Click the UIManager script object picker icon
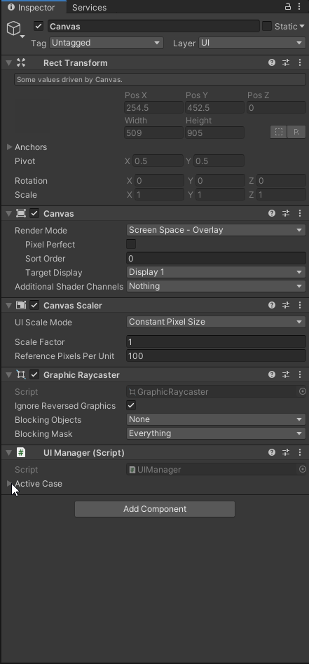This screenshot has width=309, height=664. pyautogui.click(x=302, y=469)
